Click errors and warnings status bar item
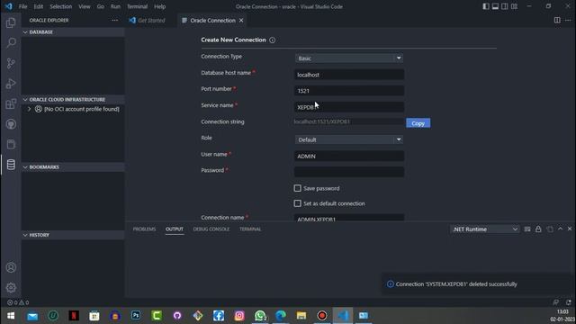This screenshot has width=576, height=324. point(18,302)
